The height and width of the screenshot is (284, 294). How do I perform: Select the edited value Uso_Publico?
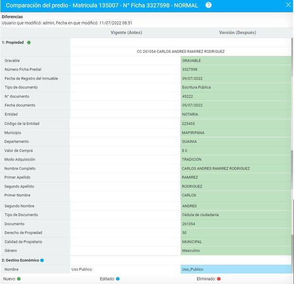193,269
